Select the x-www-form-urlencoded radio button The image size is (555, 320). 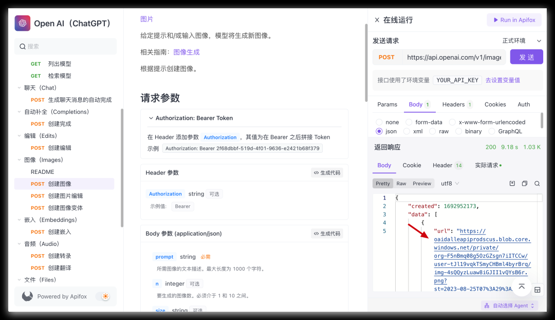tap(452, 122)
